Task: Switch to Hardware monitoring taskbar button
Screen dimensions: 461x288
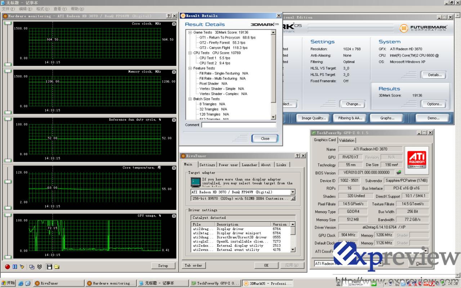Action: 111,283
